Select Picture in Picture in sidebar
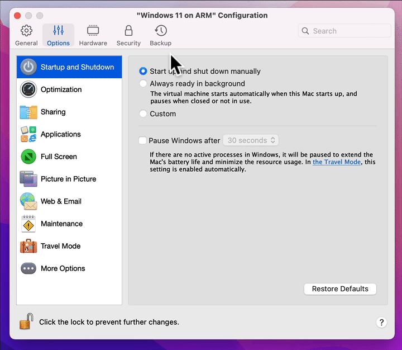 pyautogui.click(x=69, y=179)
